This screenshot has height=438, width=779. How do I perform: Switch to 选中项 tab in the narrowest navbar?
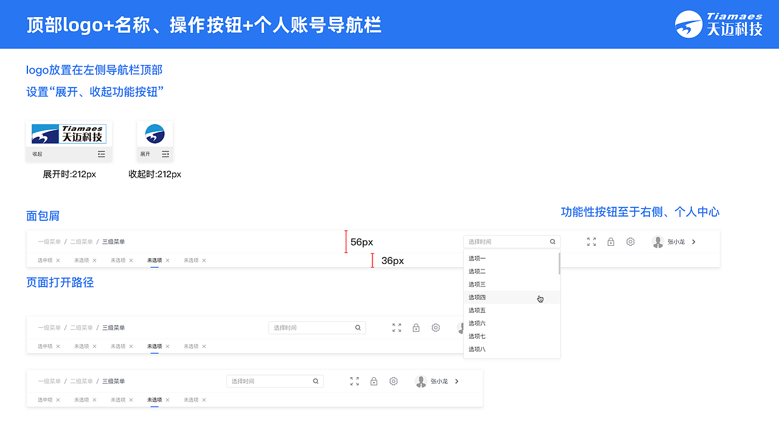click(x=45, y=400)
